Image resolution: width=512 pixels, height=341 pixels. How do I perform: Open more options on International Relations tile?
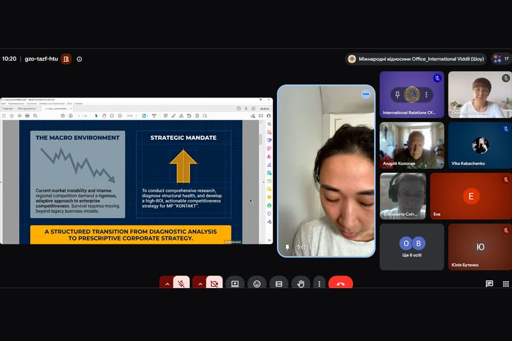coord(426,95)
